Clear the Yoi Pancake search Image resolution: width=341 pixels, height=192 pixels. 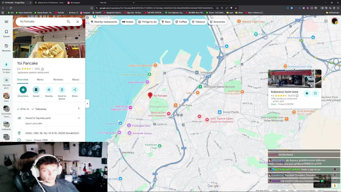[x=78, y=22]
